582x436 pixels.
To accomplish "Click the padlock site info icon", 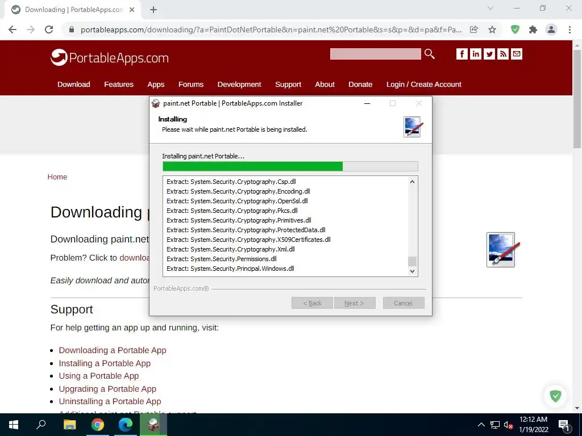I will [x=72, y=30].
